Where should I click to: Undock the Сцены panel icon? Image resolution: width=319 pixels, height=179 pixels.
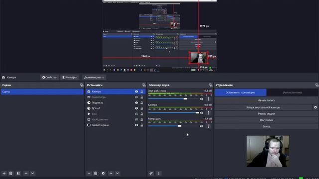click(x=82, y=85)
